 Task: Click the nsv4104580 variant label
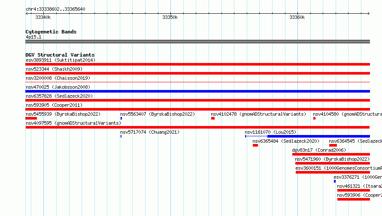coord(347,114)
